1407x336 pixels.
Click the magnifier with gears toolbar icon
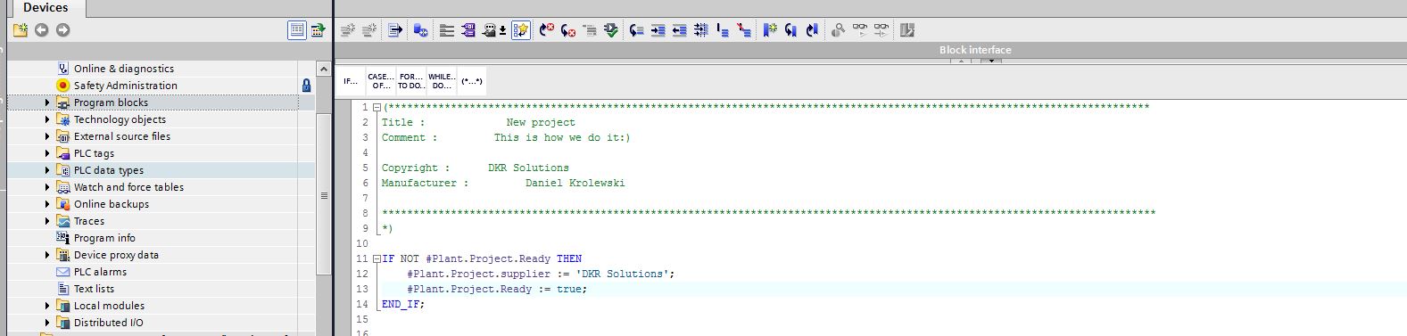point(838,30)
